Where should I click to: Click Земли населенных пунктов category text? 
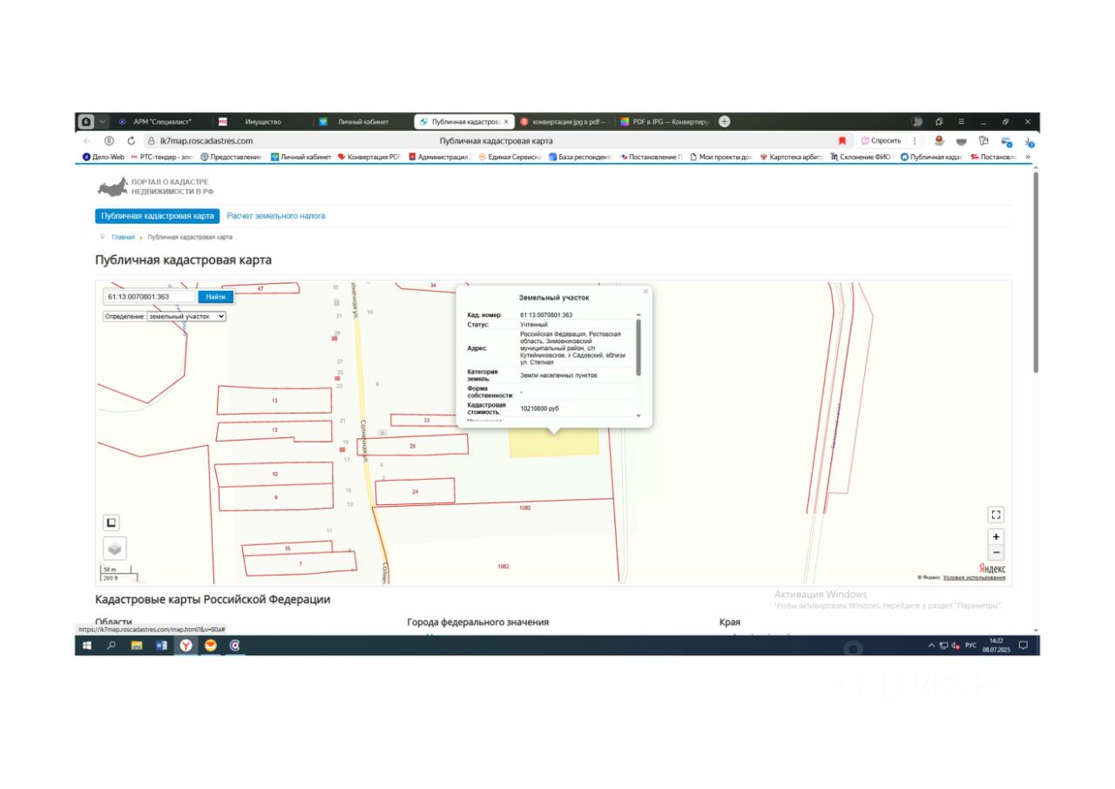point(558,374)
